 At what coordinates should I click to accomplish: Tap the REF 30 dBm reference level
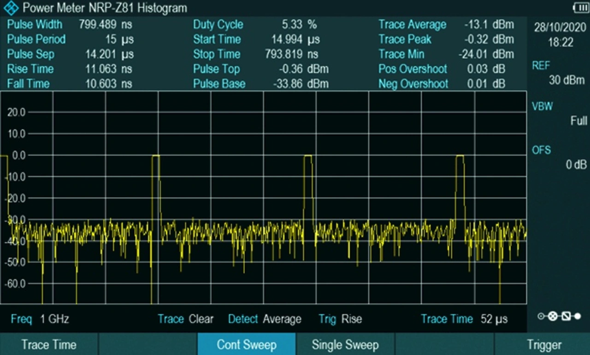point(559,73)
